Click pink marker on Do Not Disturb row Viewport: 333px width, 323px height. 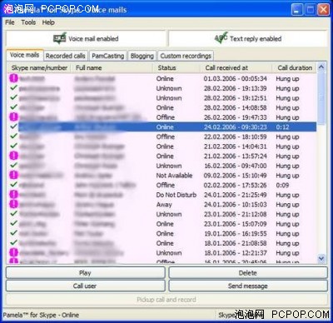tap(13, 194)
